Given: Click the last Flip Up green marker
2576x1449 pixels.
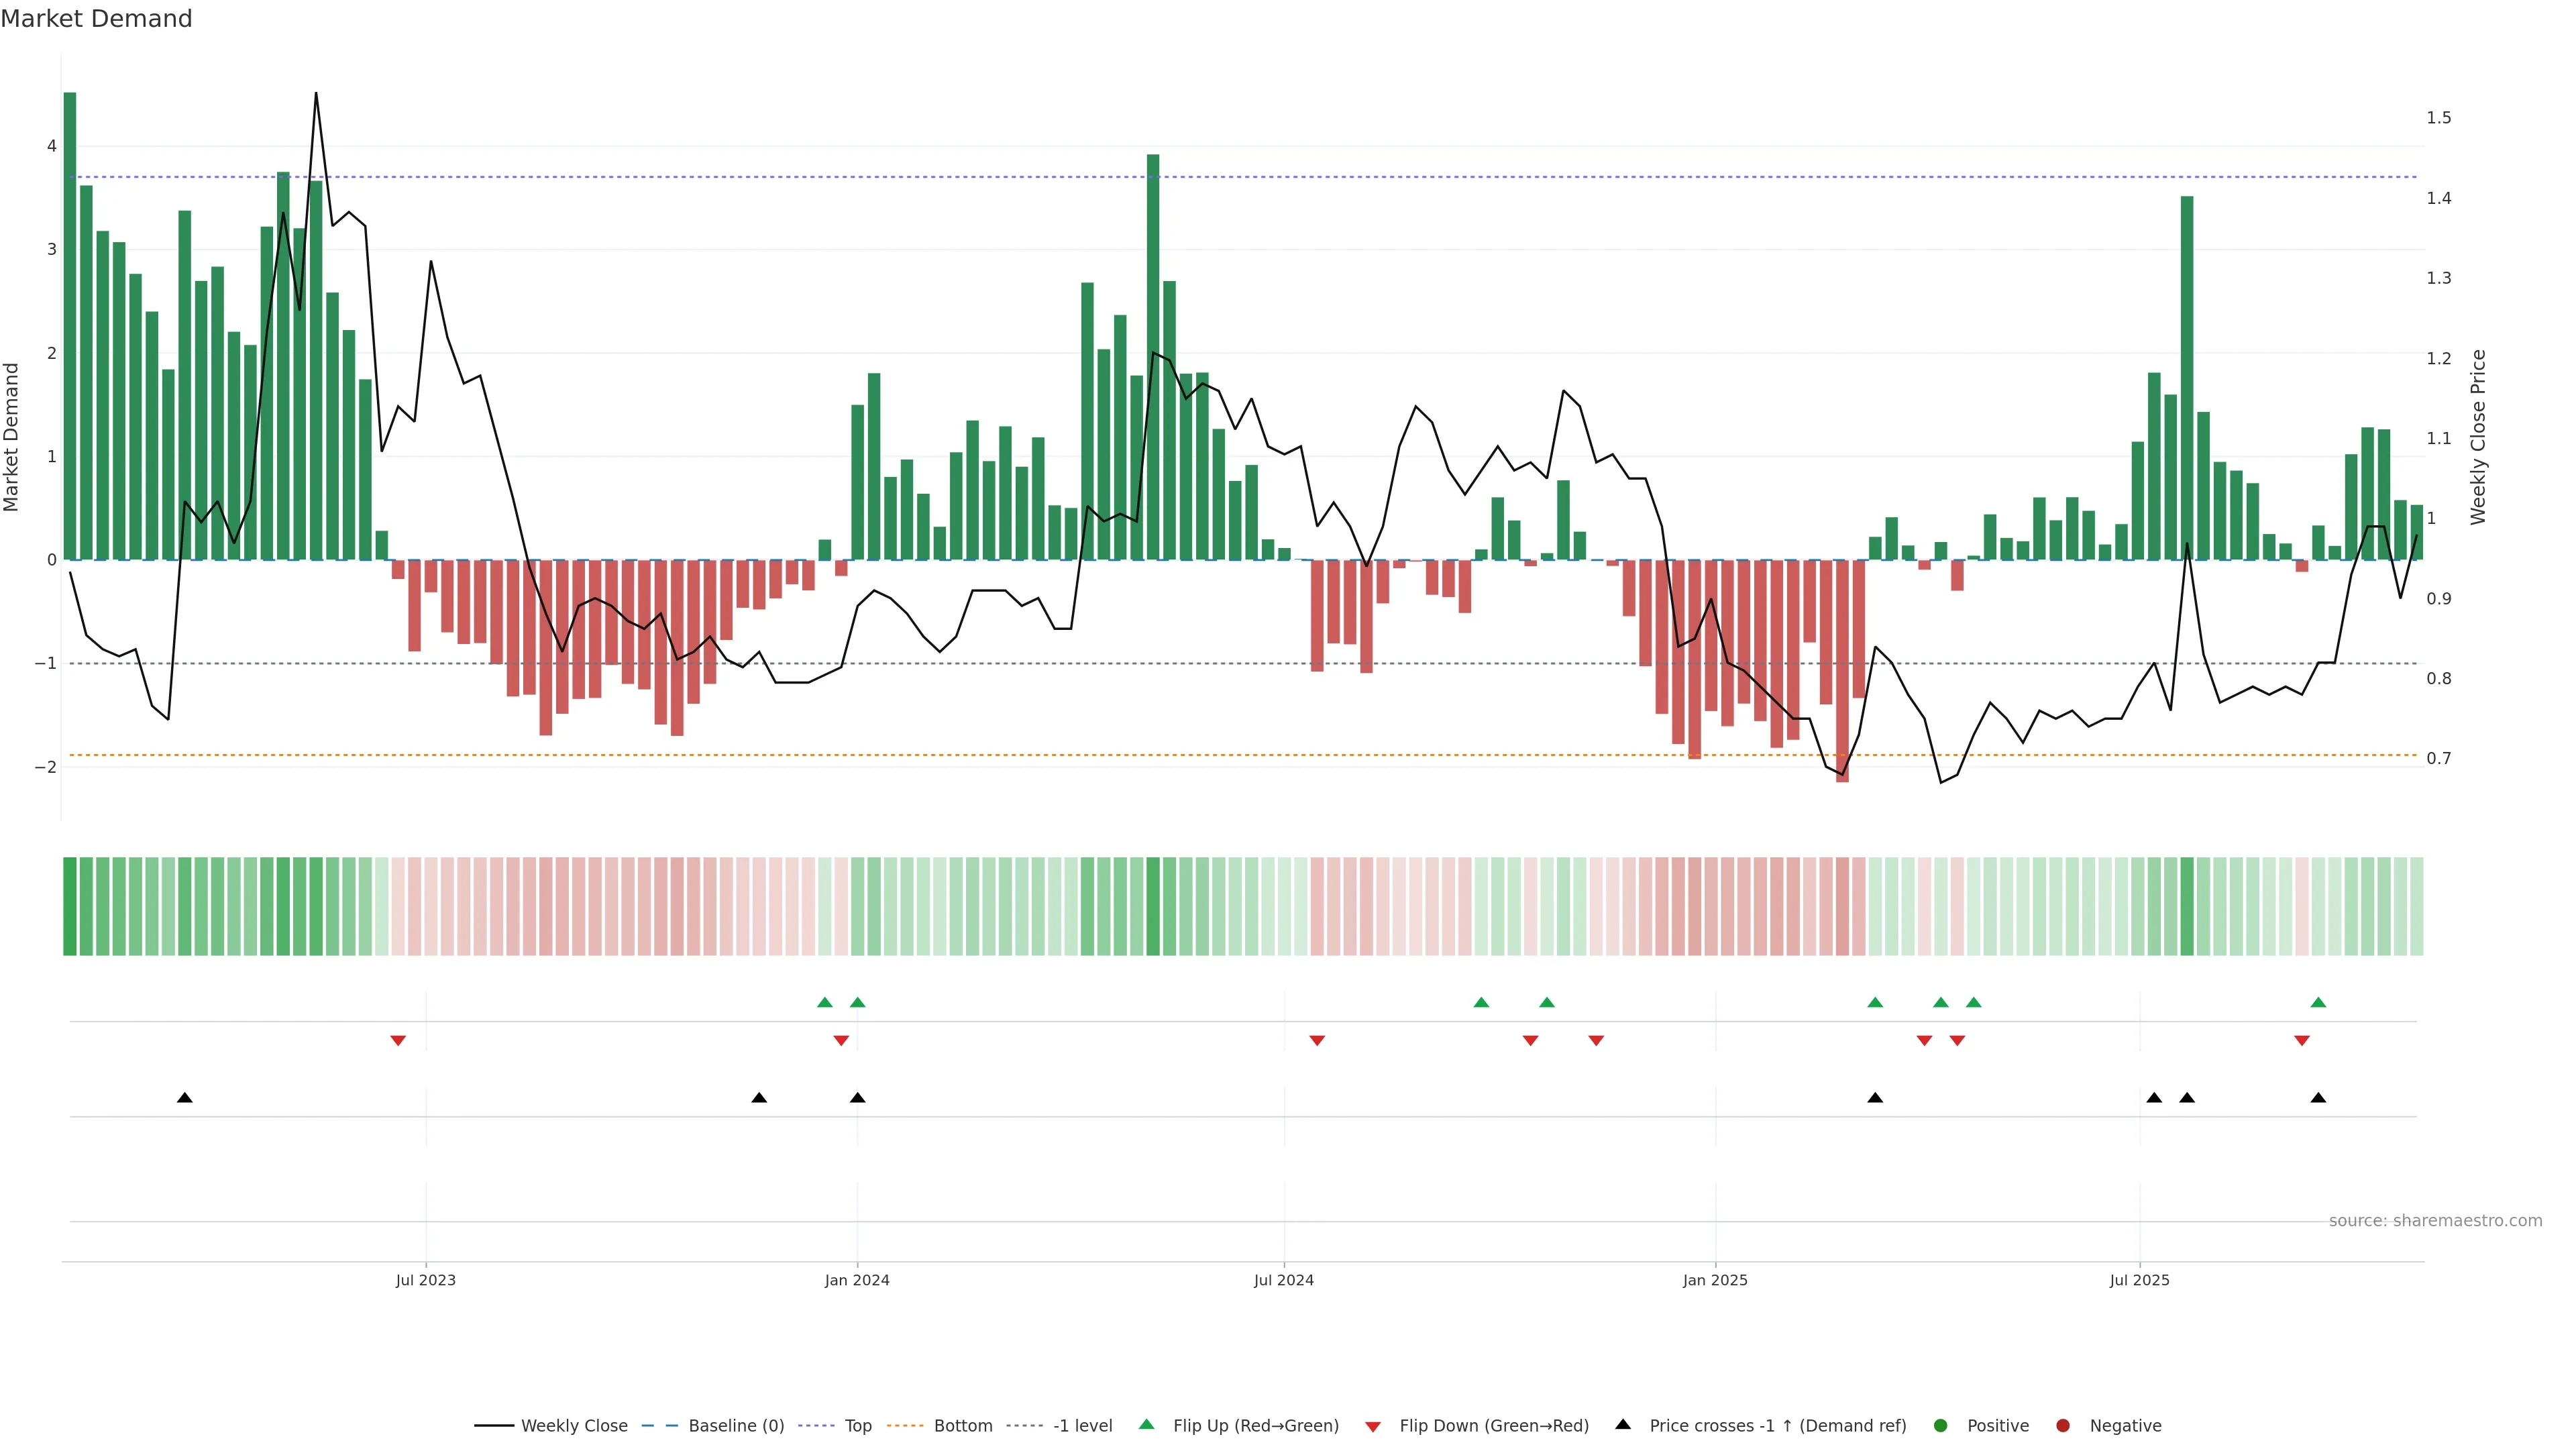Looking at the screenshot, I should 2318,1002.
